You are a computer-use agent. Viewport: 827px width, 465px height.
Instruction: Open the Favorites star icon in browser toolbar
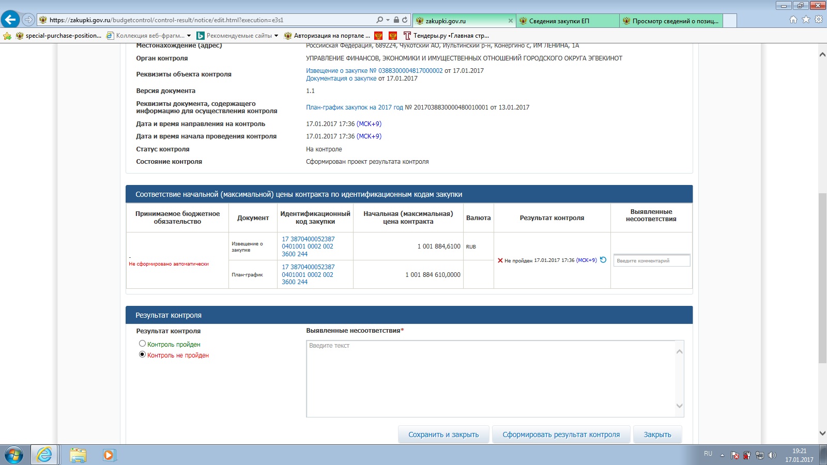(x=806, y=20)
